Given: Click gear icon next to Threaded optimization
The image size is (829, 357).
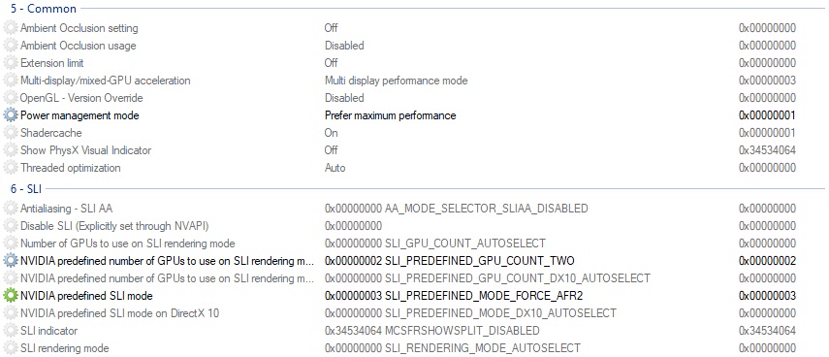Looking at the screenshot, I should tap(11, 168).
